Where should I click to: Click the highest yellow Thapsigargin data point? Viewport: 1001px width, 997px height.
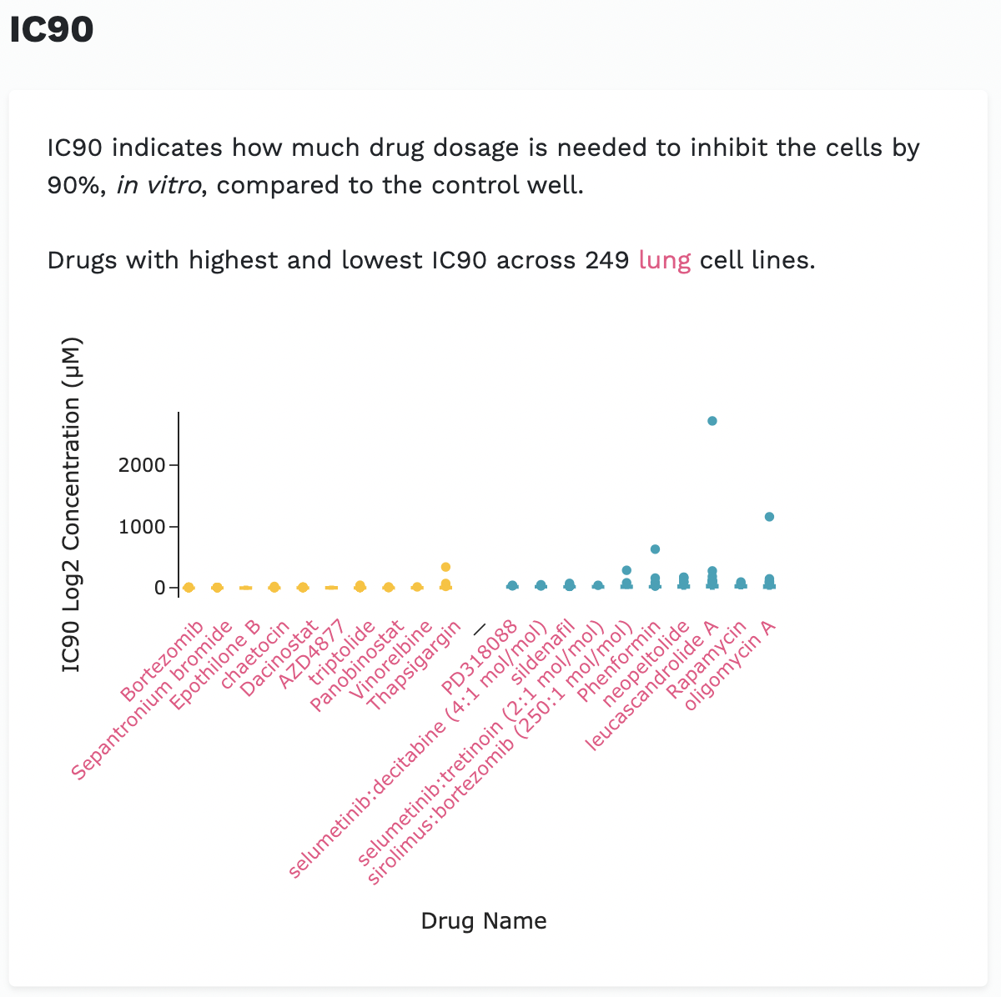click(445, 567)
